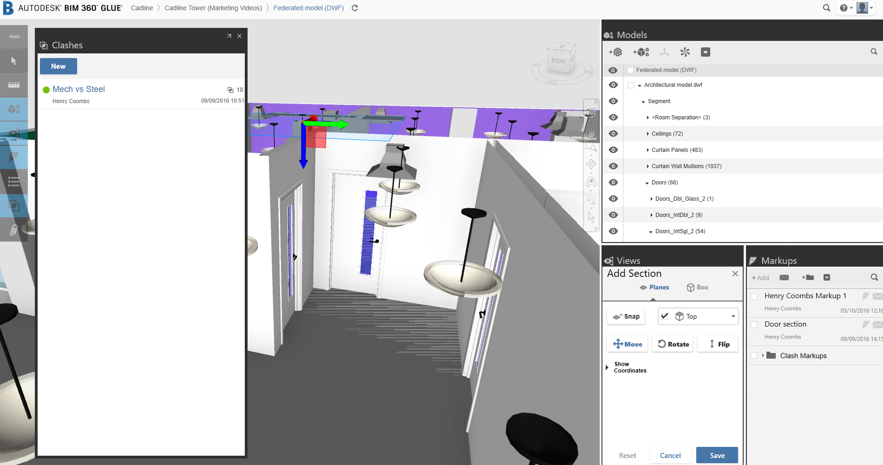Expand the <Room Separation> (3) node
Viewport: 883px width, 465px height.
[x=648, y=118]
